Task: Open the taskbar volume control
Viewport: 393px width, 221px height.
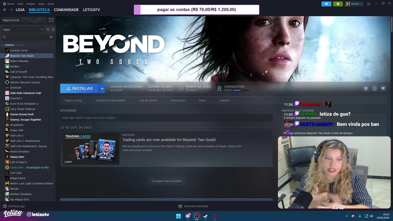Action: click(371, 216)
